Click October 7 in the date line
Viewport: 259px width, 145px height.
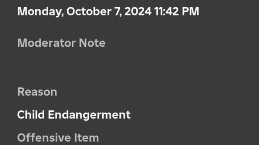pos(91,11)
